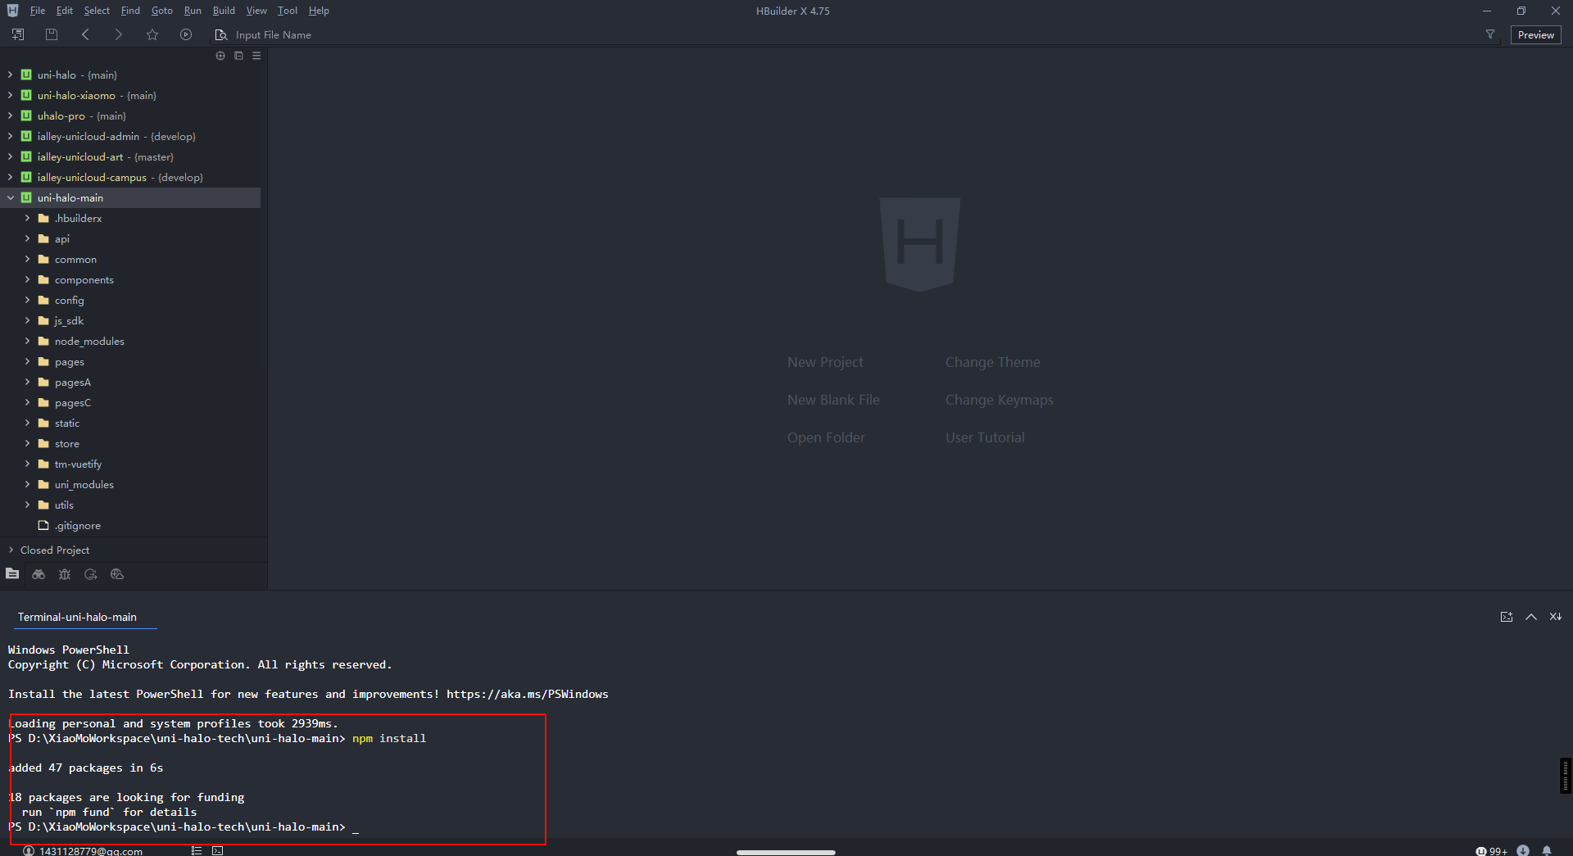Screen dimensions: 1573x856
Task: Click the New Blank File link
Action: click(833, 400)
